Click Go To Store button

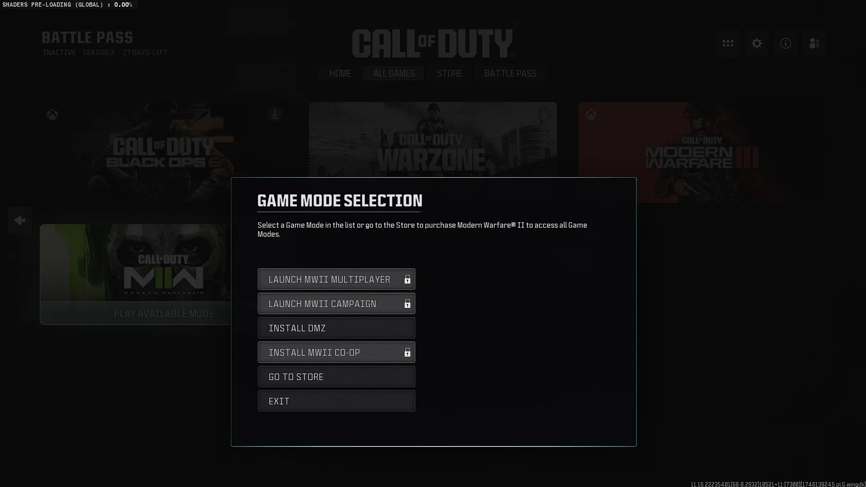pos(336,377)
